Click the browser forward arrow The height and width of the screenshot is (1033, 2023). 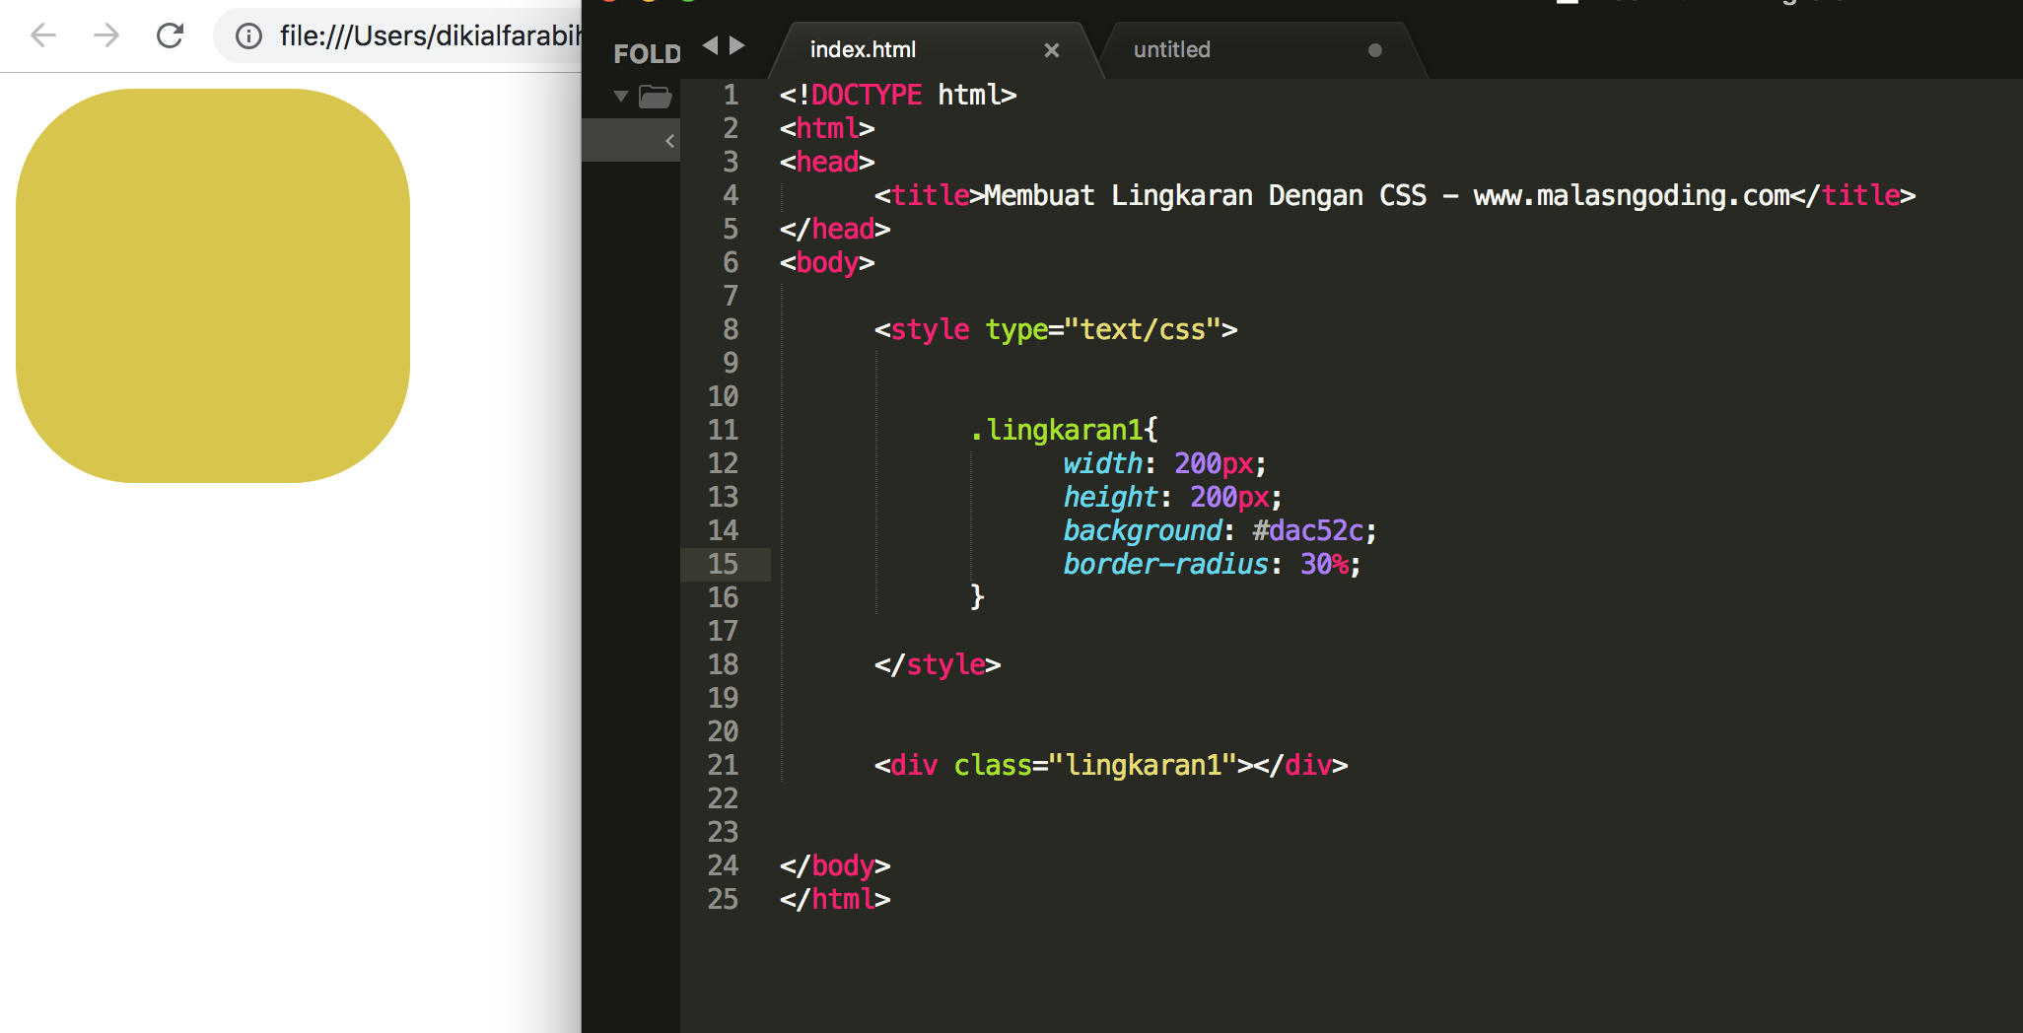106,36
